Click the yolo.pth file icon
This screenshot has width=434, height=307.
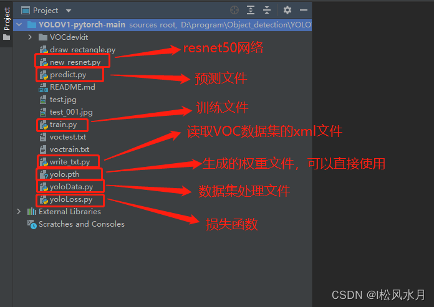pyautogui.click(x=44, y=174)
